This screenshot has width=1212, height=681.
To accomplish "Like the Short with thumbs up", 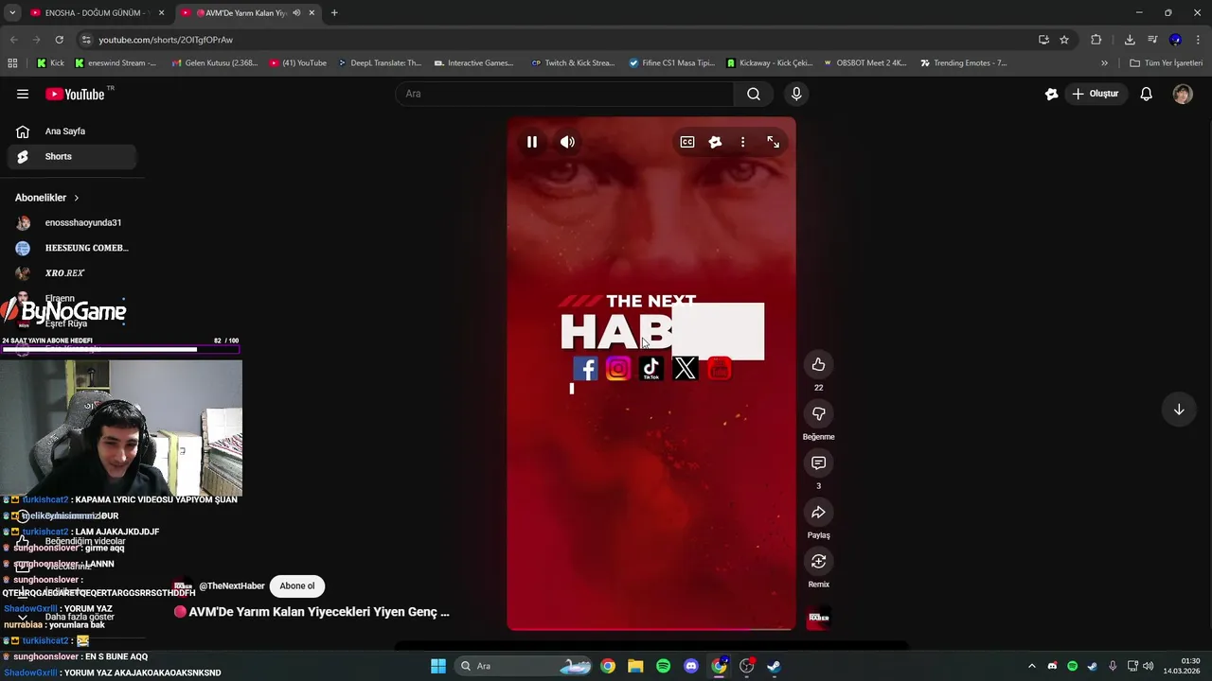I will click(x=819, y=364).
